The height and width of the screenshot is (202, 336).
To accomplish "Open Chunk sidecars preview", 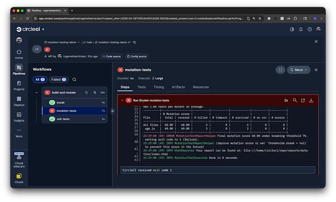I will [x=19, y=160].
